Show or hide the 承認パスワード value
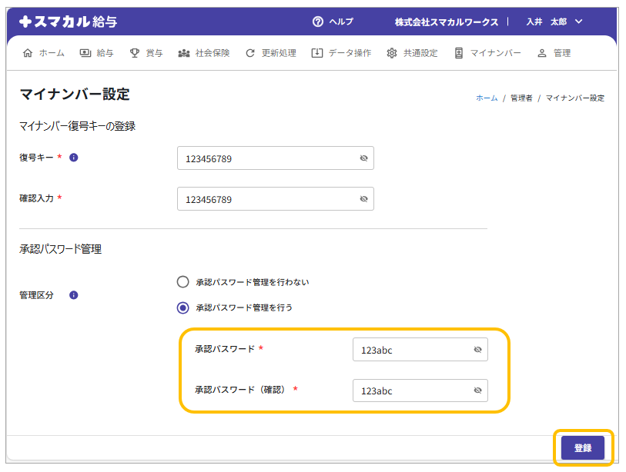626x472 pixels. (477, 350)
